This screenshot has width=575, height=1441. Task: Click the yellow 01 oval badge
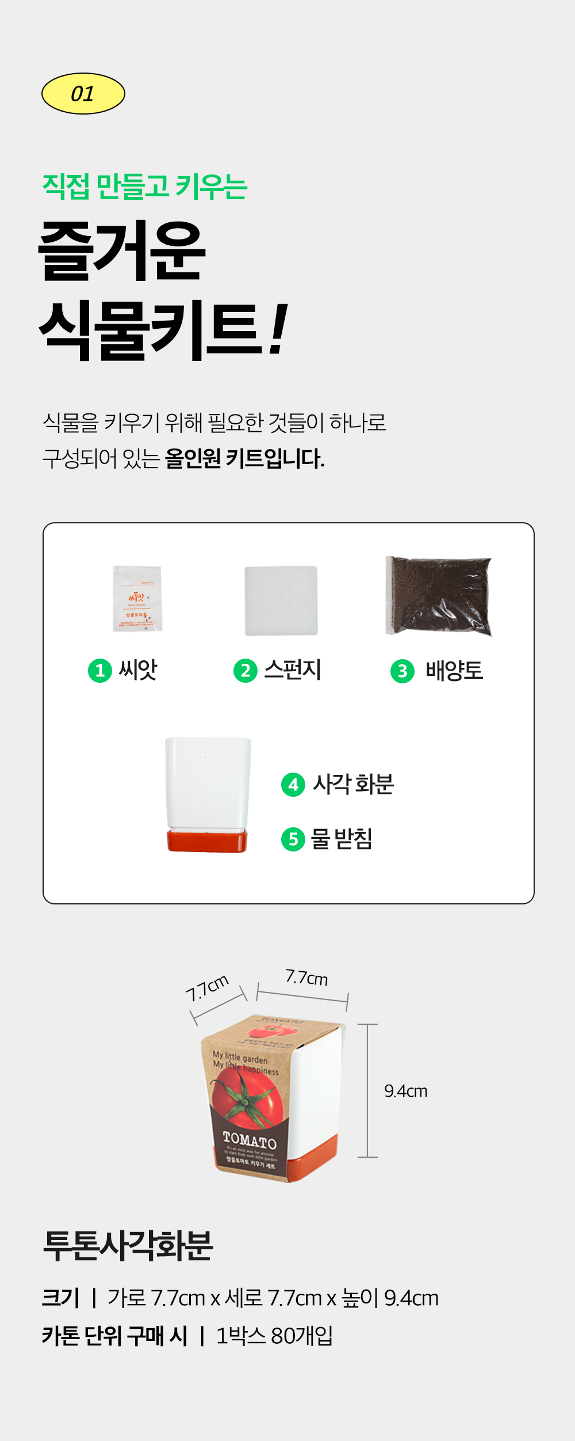tap(83, 93)
